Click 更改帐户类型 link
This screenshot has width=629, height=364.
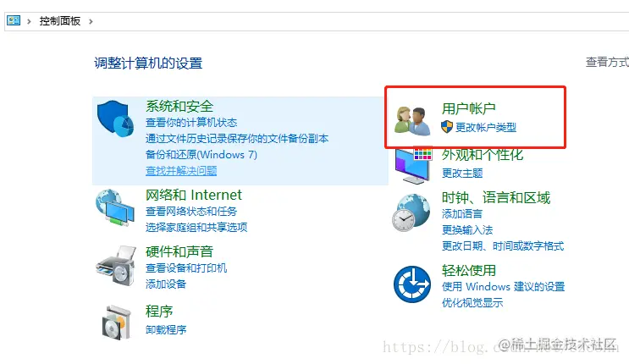(x=485, y=127)
